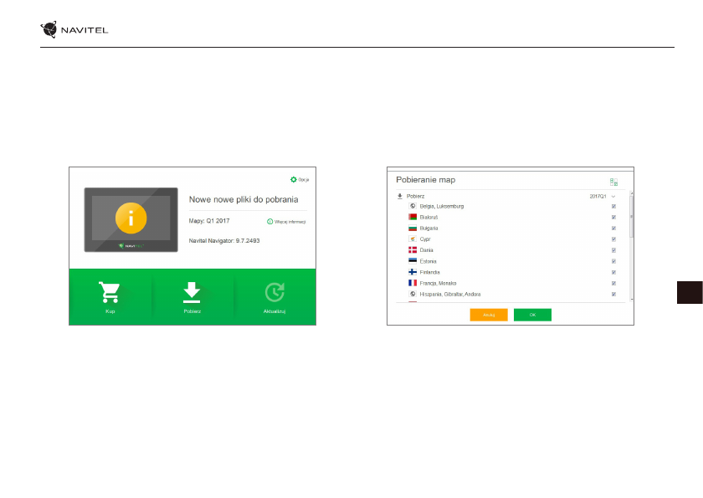The width and height of the screenshot is (703, 498).
Task: Click the yellow info icon on device
Action: tap(131, 219)
